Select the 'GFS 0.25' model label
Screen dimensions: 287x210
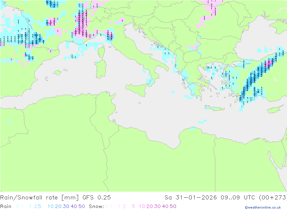[97, 198]
